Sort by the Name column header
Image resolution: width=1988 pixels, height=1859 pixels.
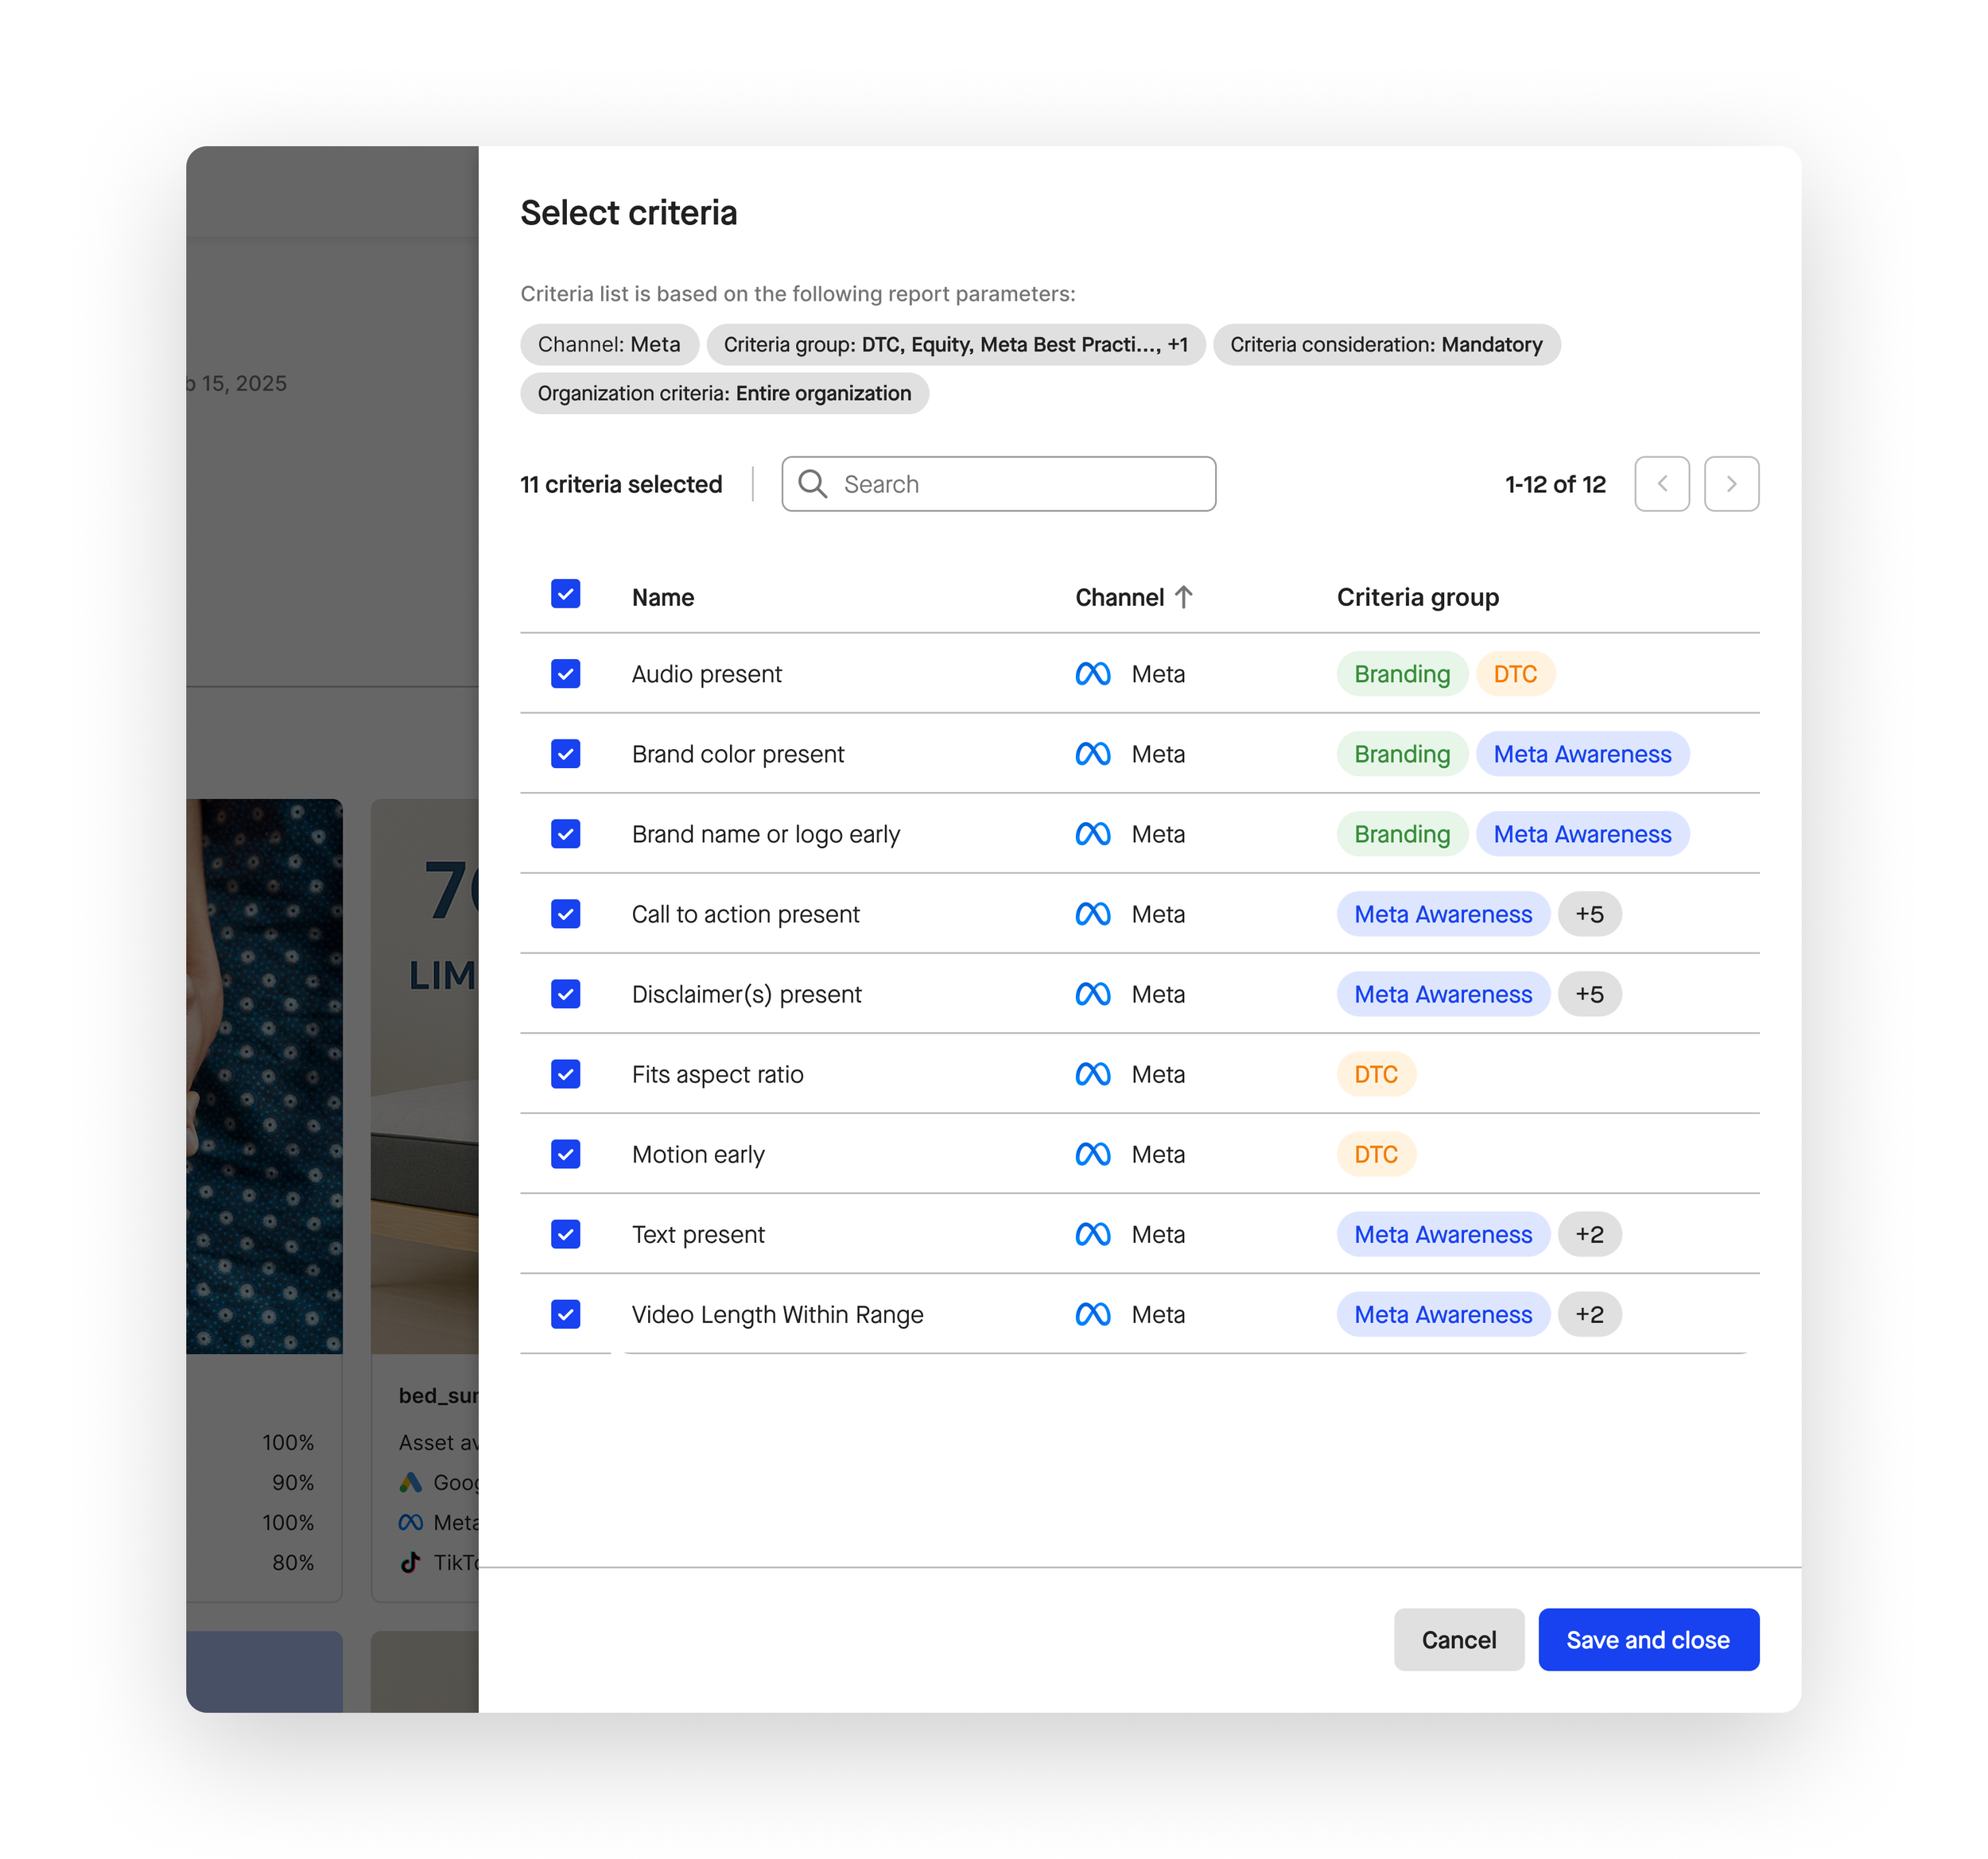point(662,597)
